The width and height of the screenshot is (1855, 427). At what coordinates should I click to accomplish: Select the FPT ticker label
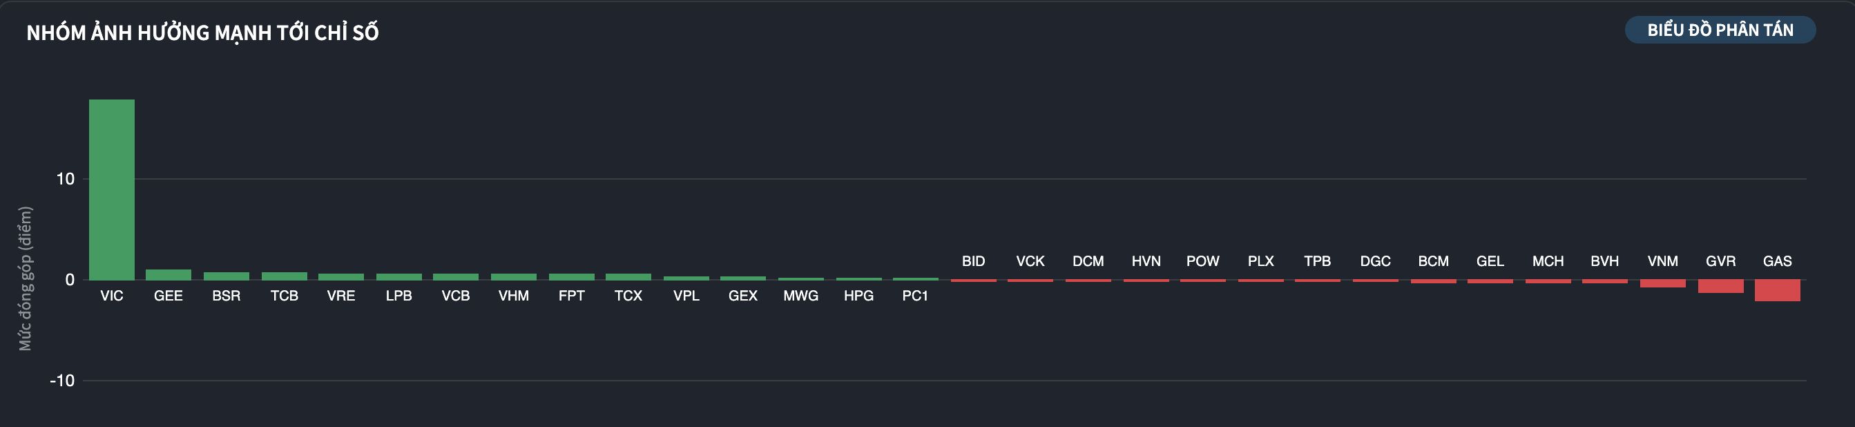pyautogui.click(x=572, y=296)
